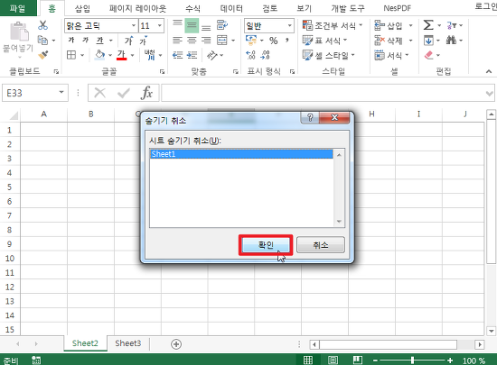Open the File tab
This screenshot has height=365, width=497.
point(18,8)
